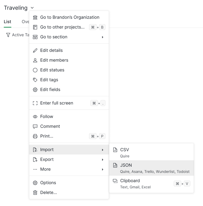The image size is (203, 206).
Task: Choose JSON import option
Action: (x=151, y=168)
